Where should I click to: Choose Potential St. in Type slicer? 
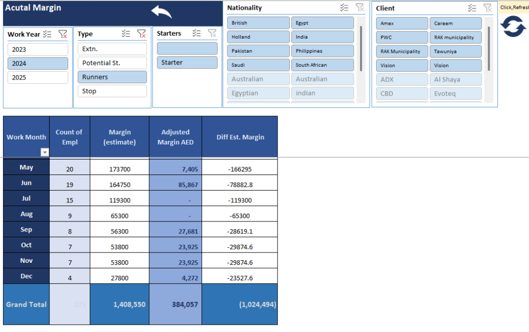[112, 63]
